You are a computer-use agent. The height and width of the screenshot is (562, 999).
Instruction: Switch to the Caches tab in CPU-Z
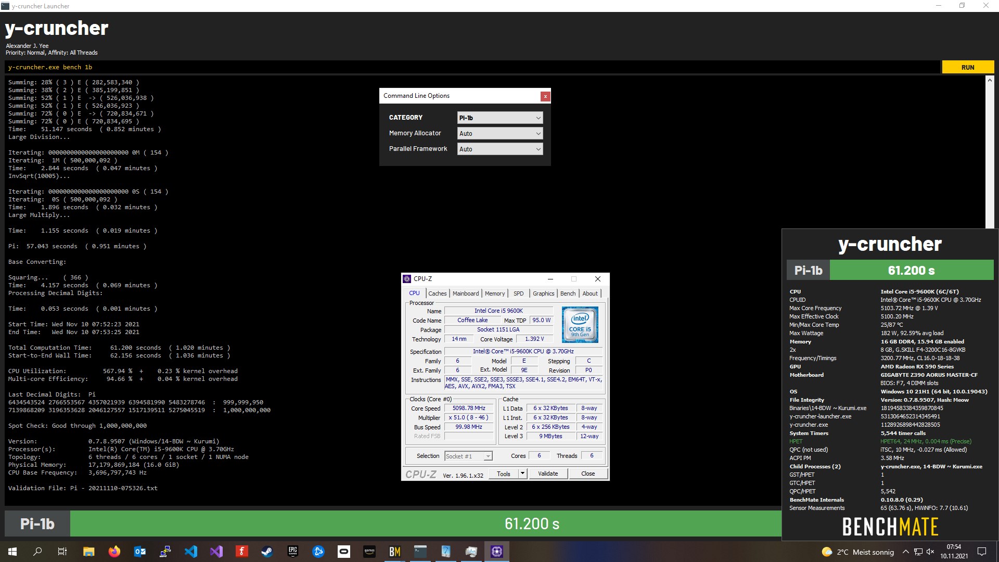[x=437, y=293]
